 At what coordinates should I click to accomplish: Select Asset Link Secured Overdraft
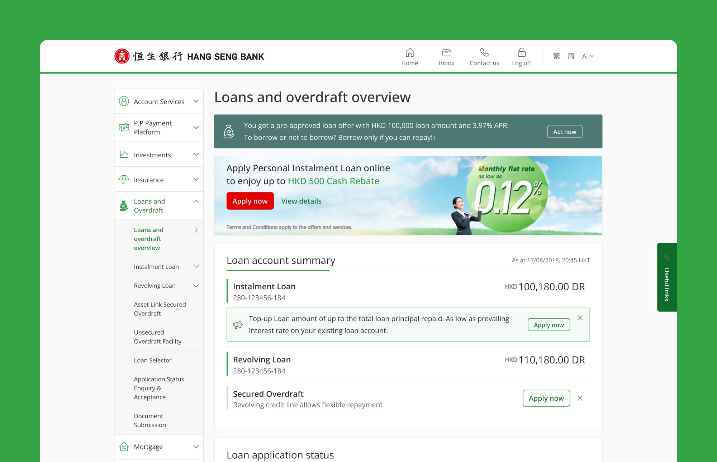pos(160,309)
